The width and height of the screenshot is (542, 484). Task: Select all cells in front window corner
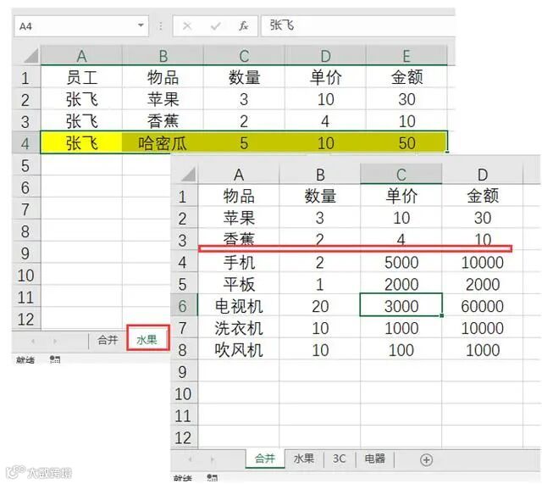pyautogui.click(x=189, y=175)
